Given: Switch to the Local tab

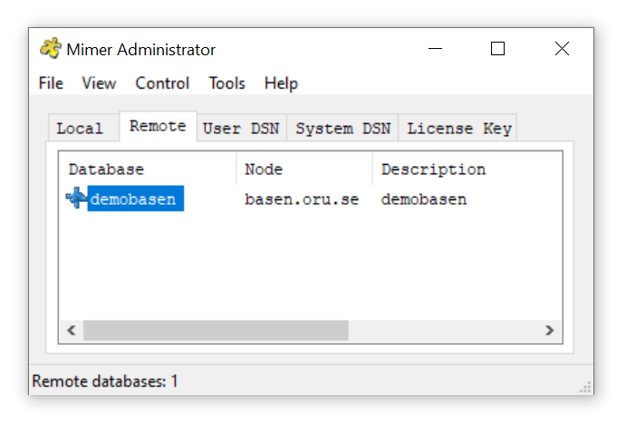Looking at the screenshot, I should click(x=83, y=128).
